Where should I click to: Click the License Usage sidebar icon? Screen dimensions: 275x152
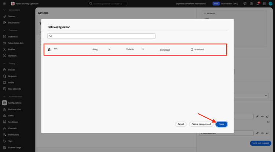4,148
